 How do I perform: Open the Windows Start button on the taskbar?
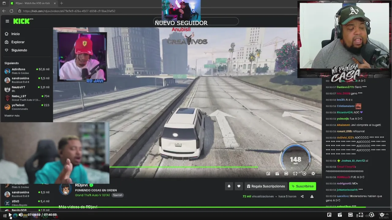(5, 216)
